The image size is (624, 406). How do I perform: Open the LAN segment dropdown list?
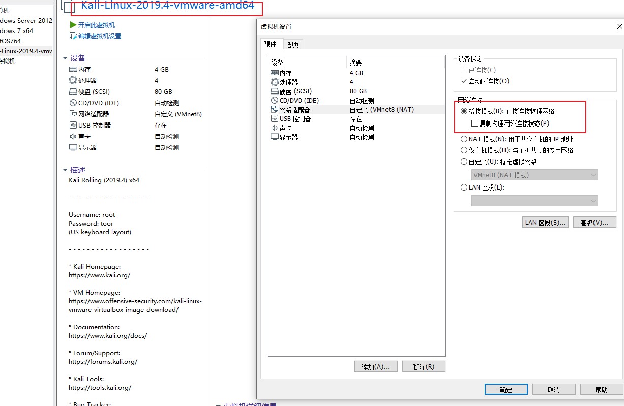click(534, 201)
